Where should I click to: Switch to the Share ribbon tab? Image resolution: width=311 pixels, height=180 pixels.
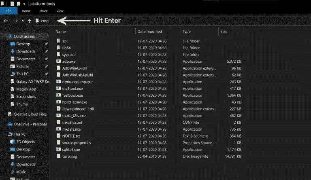(43, 11)
